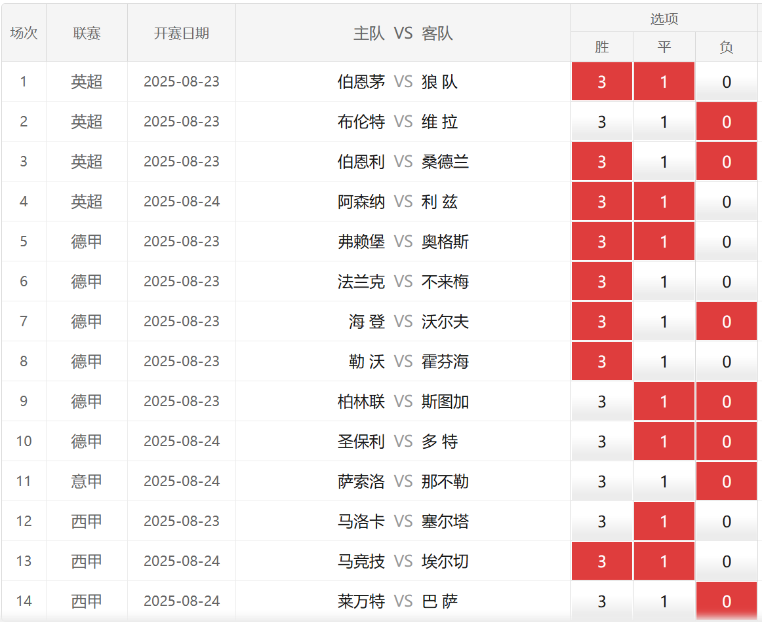Click match number 10 in 圣保利 row
The image size is (762, 625).
point(24,441)
